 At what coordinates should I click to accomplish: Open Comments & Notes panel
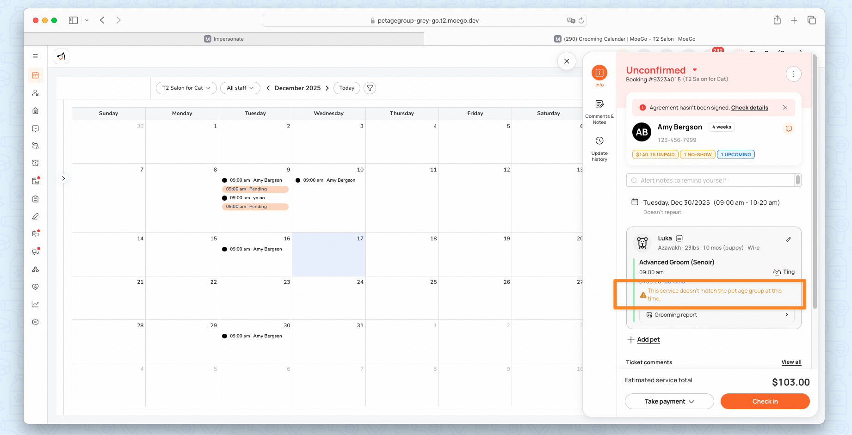599,111
